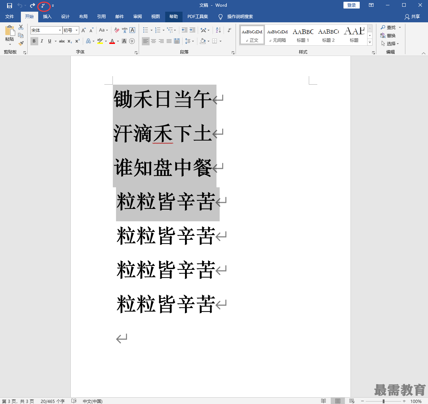Image resolution: width=428 pixels, height=404 pixels.
Task: Open Read Mode view in status bar
Action: click(323, 401)
